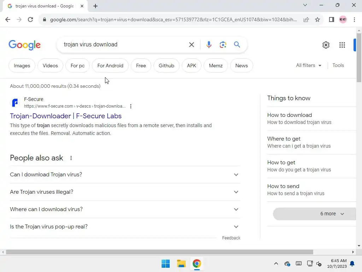
Task: Start voice search with microphone
Action: tap(209, 44)
